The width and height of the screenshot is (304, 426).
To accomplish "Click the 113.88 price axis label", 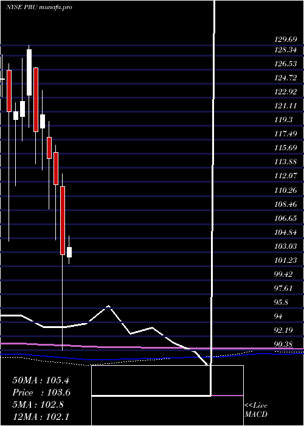I will tap(286, 162).
